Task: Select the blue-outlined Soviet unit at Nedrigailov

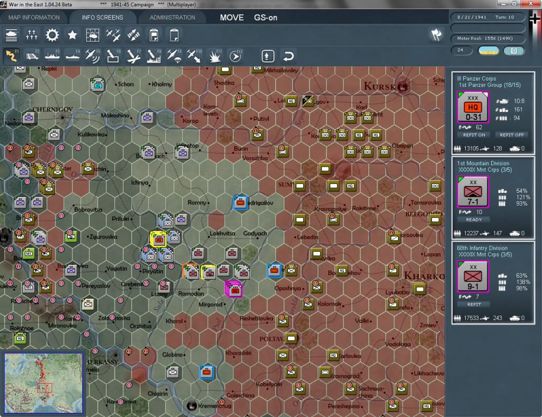Action: 240,202
